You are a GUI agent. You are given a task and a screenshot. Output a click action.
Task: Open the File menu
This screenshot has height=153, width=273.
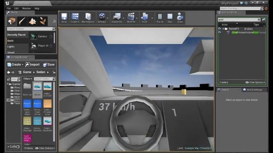pyautogui.click(x=9, y=8)
